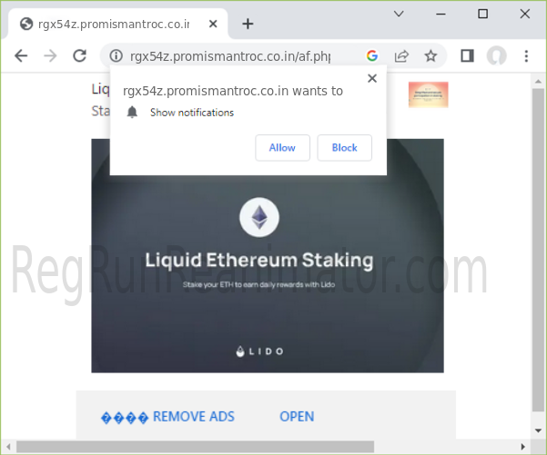Expand the tab search chevron

point(399,14)
